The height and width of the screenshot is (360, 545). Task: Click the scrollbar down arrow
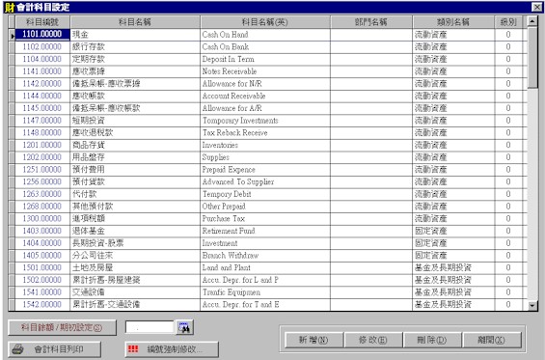(x=532, y=305)
